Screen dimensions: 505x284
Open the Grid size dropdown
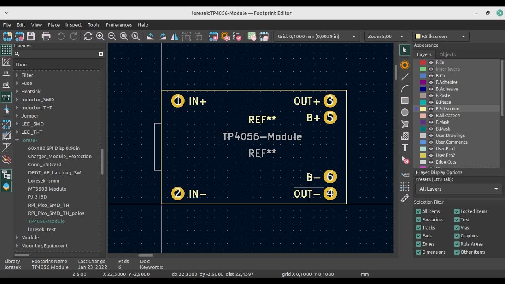tap(316, 36)
